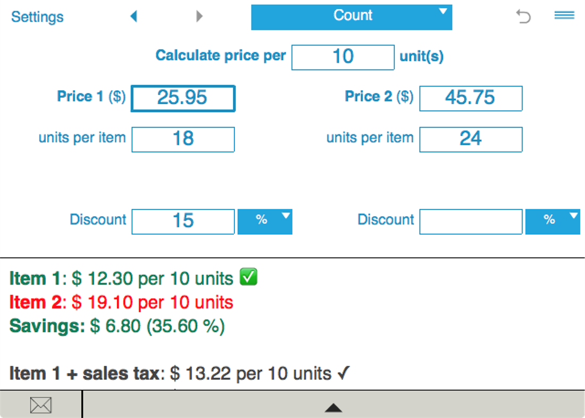Open the discount unit dropdown for Item 1
Viewport: 585px width, 418px height.
click(265, 221)
